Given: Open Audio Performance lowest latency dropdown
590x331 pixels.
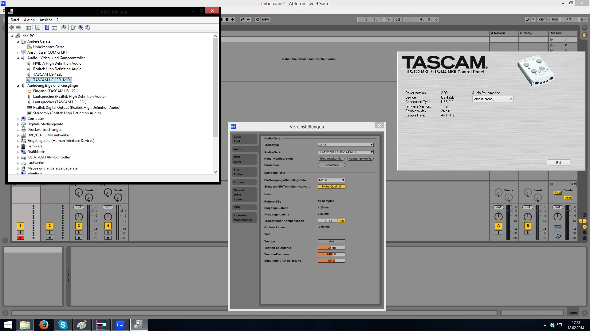Looking at the screenshot, I should pyautogui.click(x=493, y=99).
